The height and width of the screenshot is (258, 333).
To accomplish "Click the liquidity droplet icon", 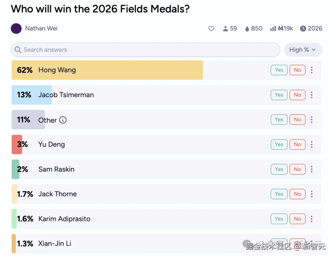I will (x=247, y=29).
